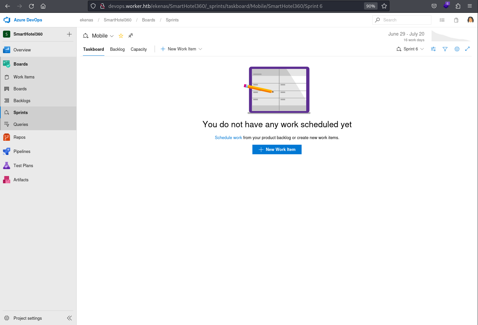Open browser home page
This screenshot has height=325, width=478.
click(43, 6)
